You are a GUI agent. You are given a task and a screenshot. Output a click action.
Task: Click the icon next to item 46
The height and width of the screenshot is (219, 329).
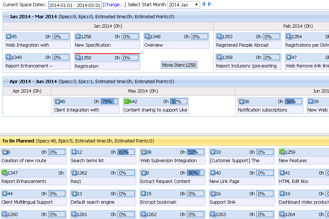[x=57, y=101]
